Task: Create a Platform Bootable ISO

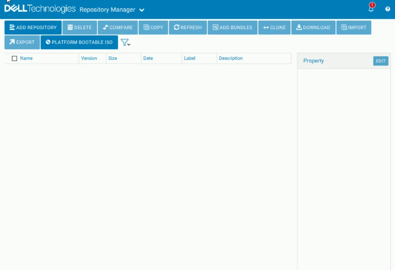Action: coord(79,42)
